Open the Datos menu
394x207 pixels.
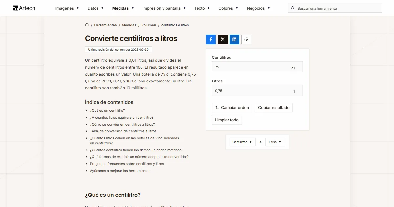(x=96, y=8)
